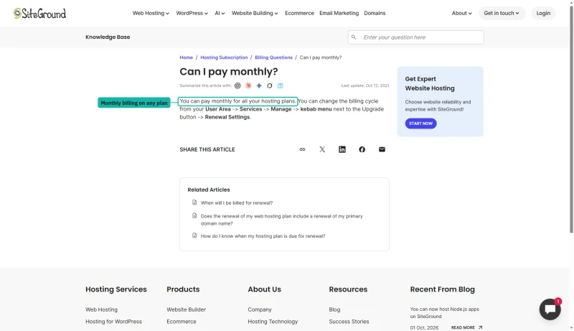Share article on LinkedIn

click(x=342, y=149)
